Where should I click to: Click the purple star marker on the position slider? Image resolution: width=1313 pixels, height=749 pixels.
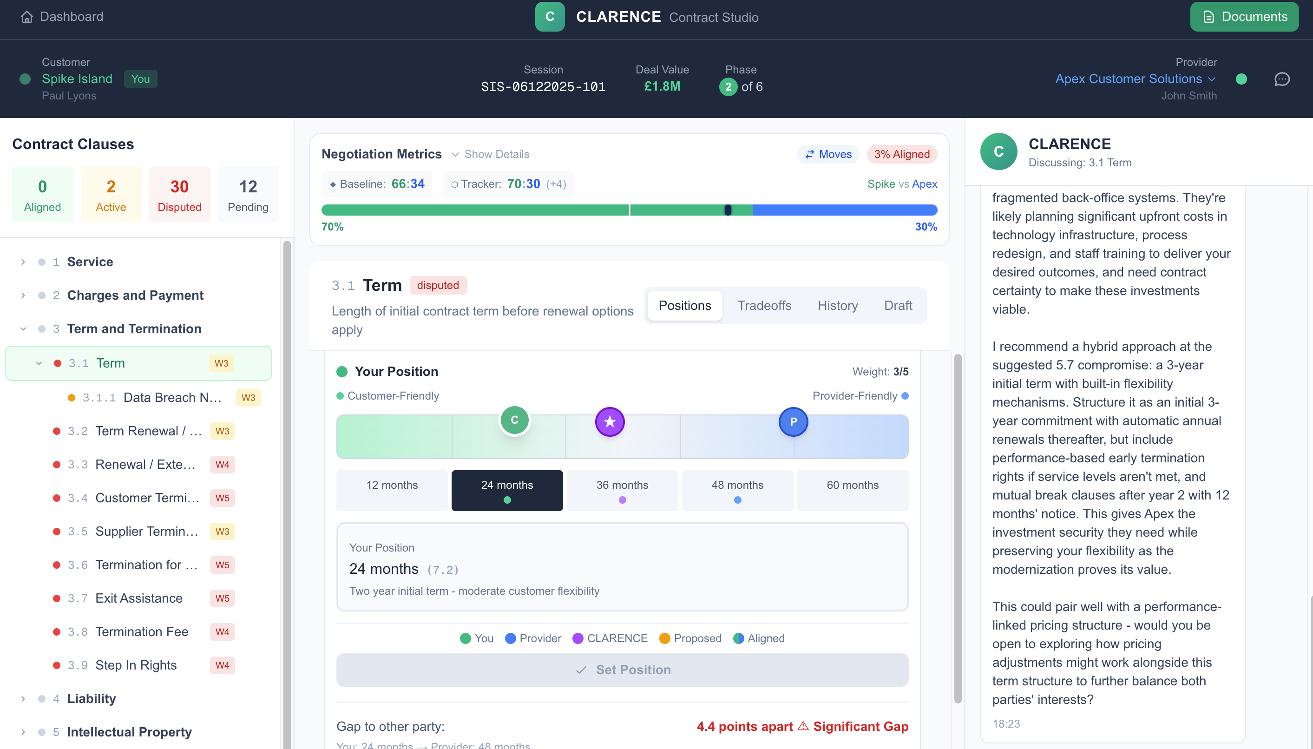point(610,421)
